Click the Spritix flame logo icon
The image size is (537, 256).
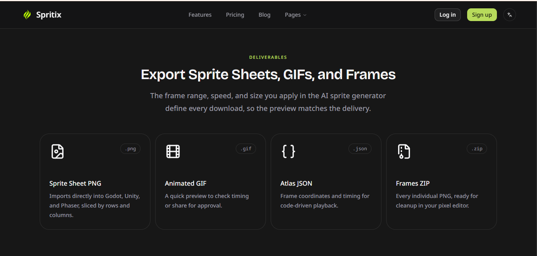tap(27, 15)
